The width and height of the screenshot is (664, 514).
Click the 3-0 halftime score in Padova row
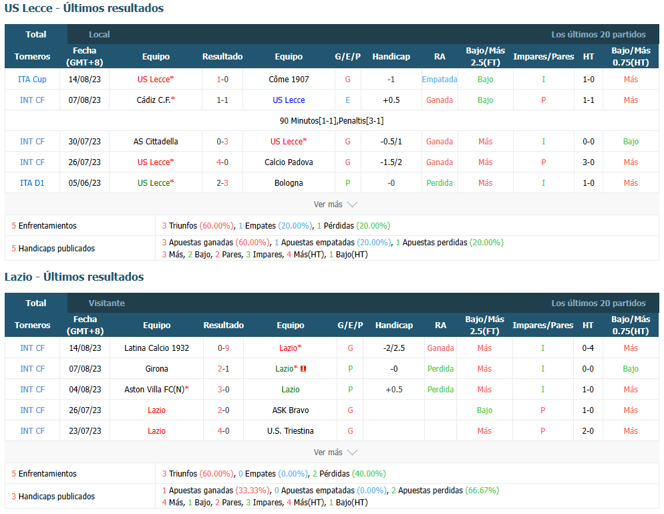(x=589, y=162)
